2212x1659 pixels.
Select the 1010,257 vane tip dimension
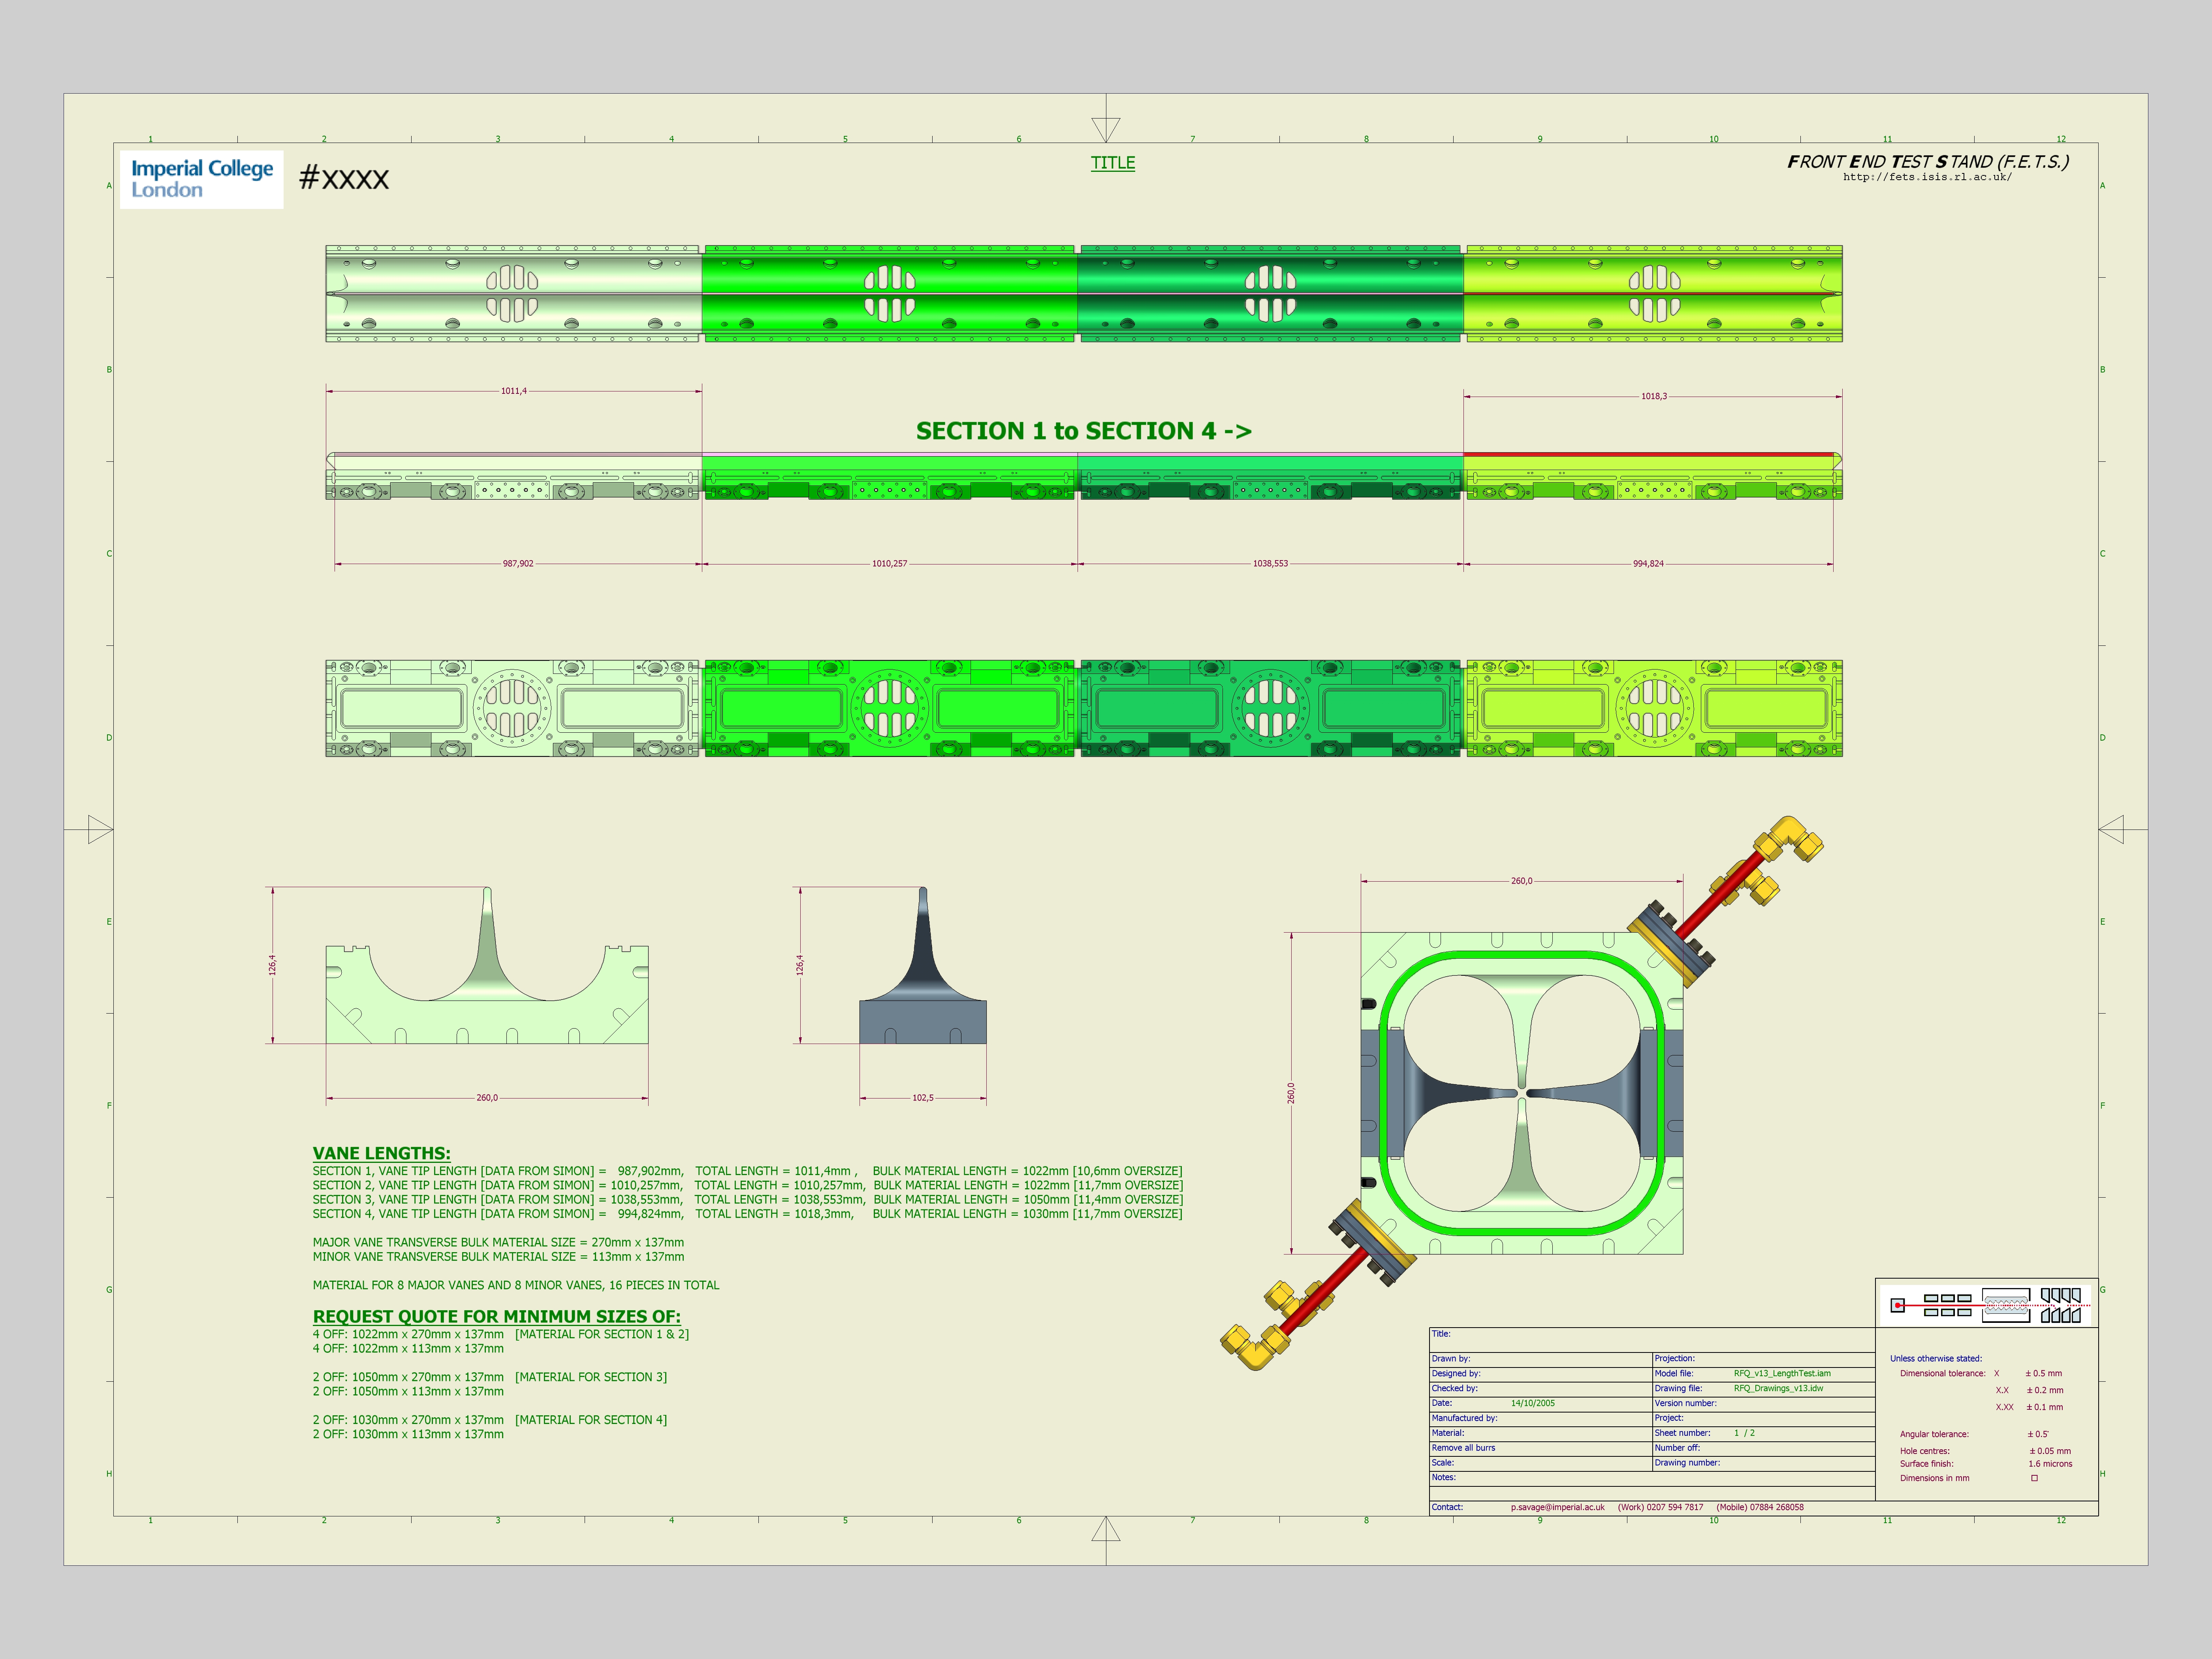[890, 564]
